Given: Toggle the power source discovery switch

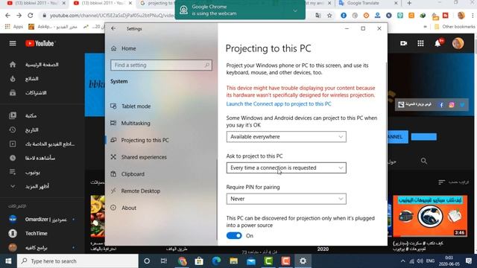Looking at the screenshot, I should coord(234,236).
